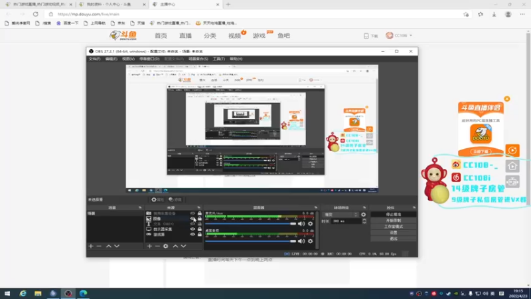
Task: Open the scene transition properties gear
Action: tap(363, 215)
